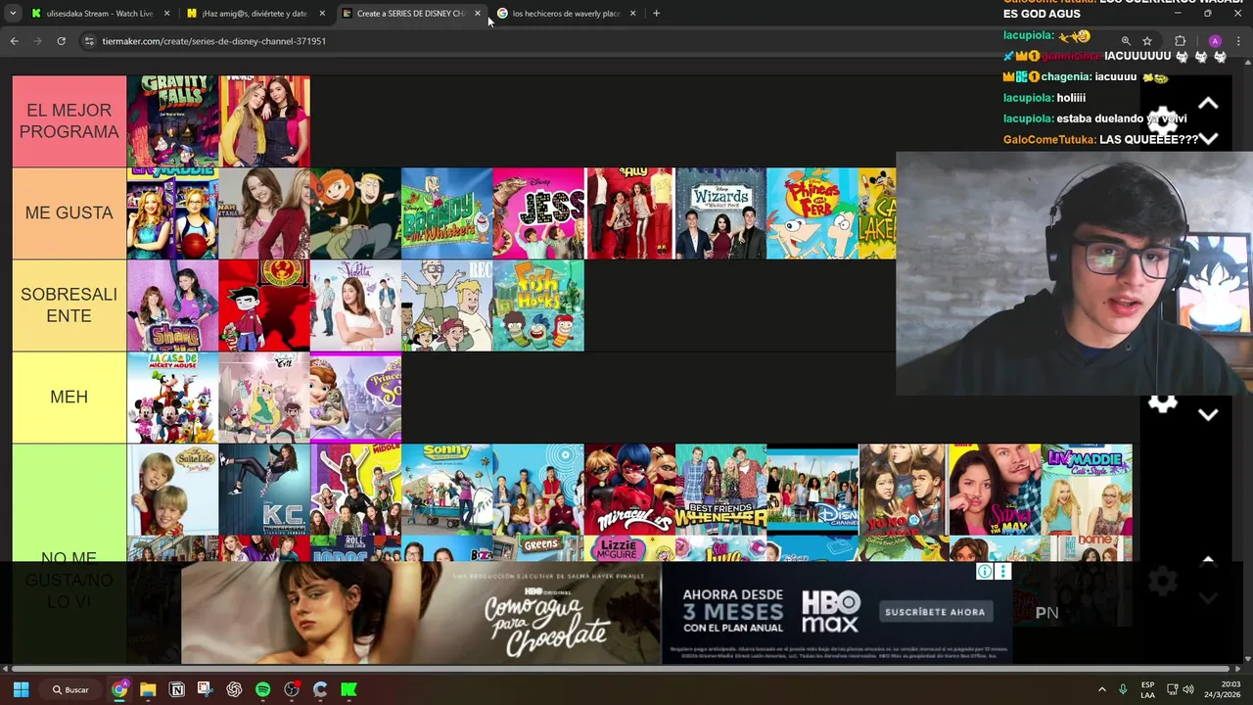This screenshot has width=1253, height=705.
Task: Open File Explorer from the taskbar
Action: pyautogui.click(x=148, y=689)
